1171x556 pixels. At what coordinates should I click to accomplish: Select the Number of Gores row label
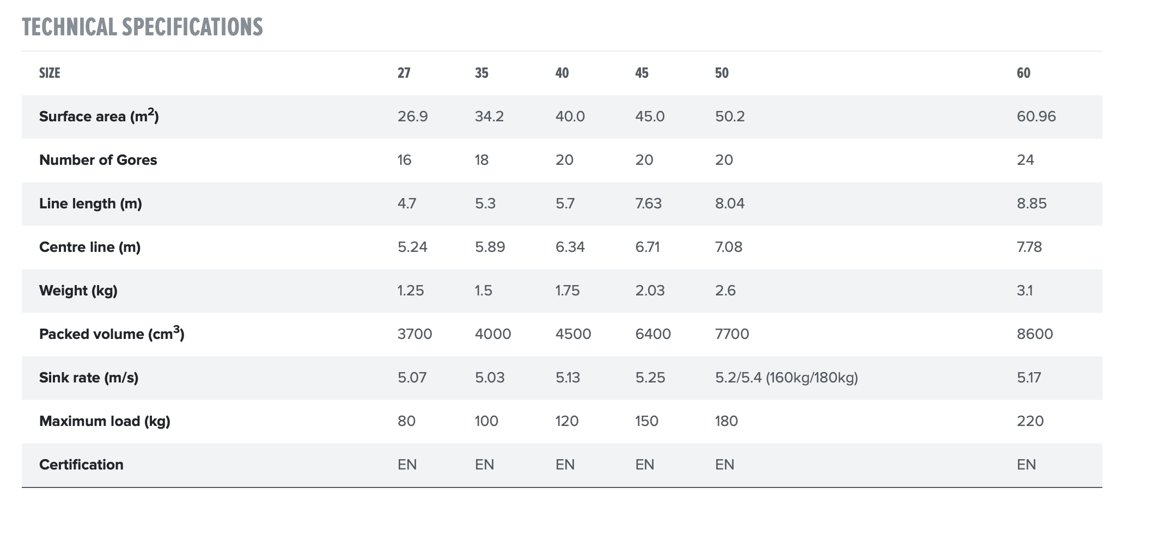pos(98,160)
